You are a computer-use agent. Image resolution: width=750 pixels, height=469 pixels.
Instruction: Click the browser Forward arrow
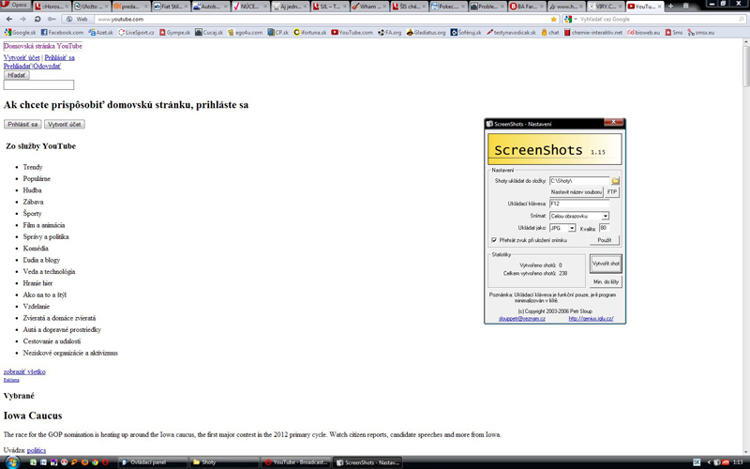[x=22, y=19]
